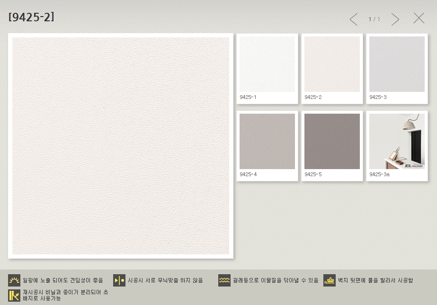Close the wallpaper detail popup

(x=419, y=18)
